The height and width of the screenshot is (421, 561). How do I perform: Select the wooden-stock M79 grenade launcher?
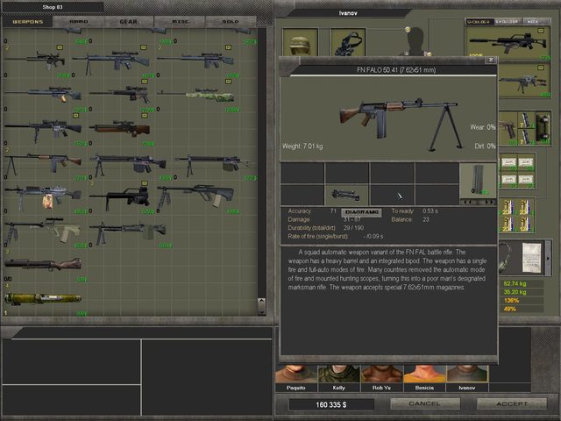pos(44,264)
